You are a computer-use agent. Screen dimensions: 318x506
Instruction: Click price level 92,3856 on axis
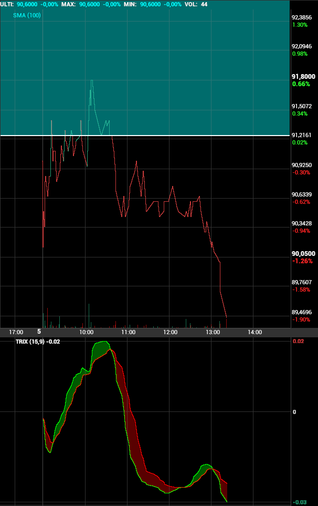tap(302, 17)
